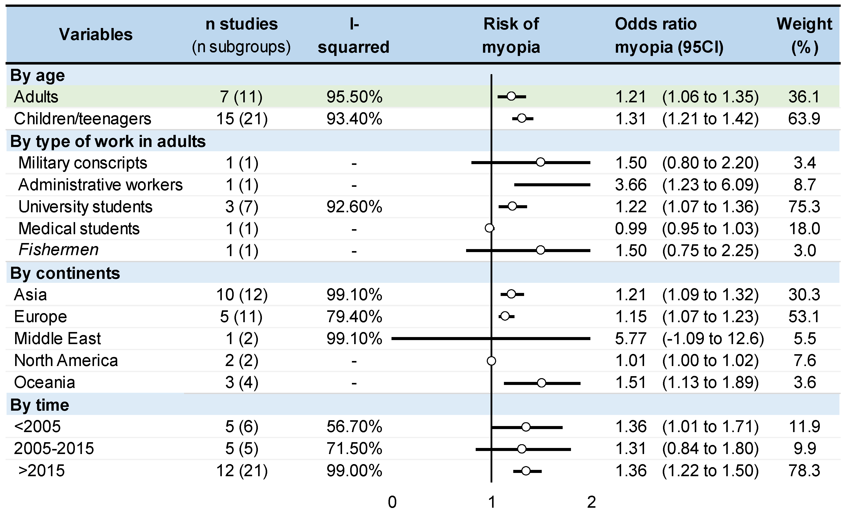Select the italic 'Fishermen' row label
Screen dimensions: 846x512
(58, 250)
